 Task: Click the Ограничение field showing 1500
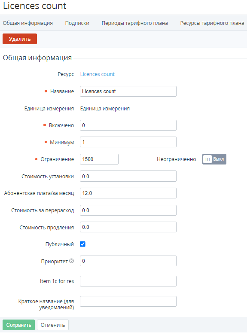(x=99, y=159)
